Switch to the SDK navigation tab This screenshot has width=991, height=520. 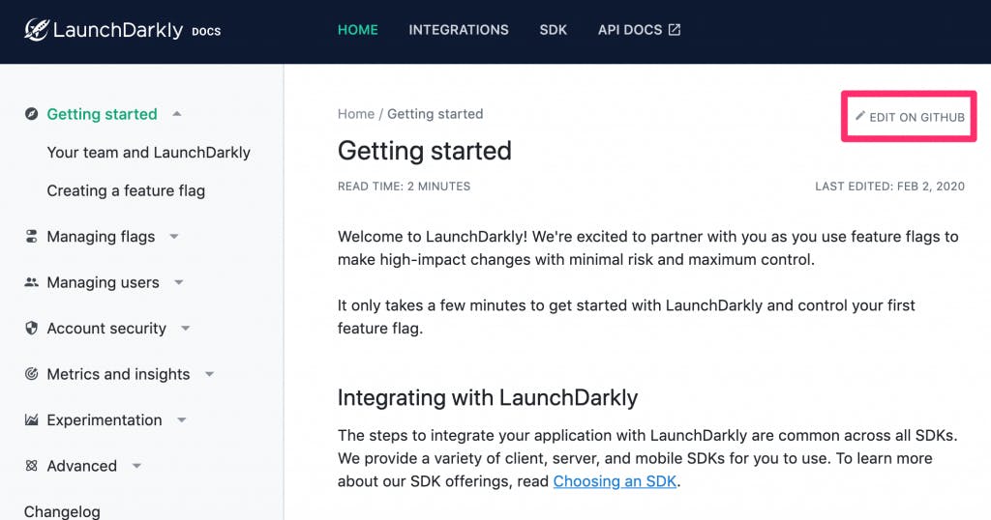[x=553, y=30]
